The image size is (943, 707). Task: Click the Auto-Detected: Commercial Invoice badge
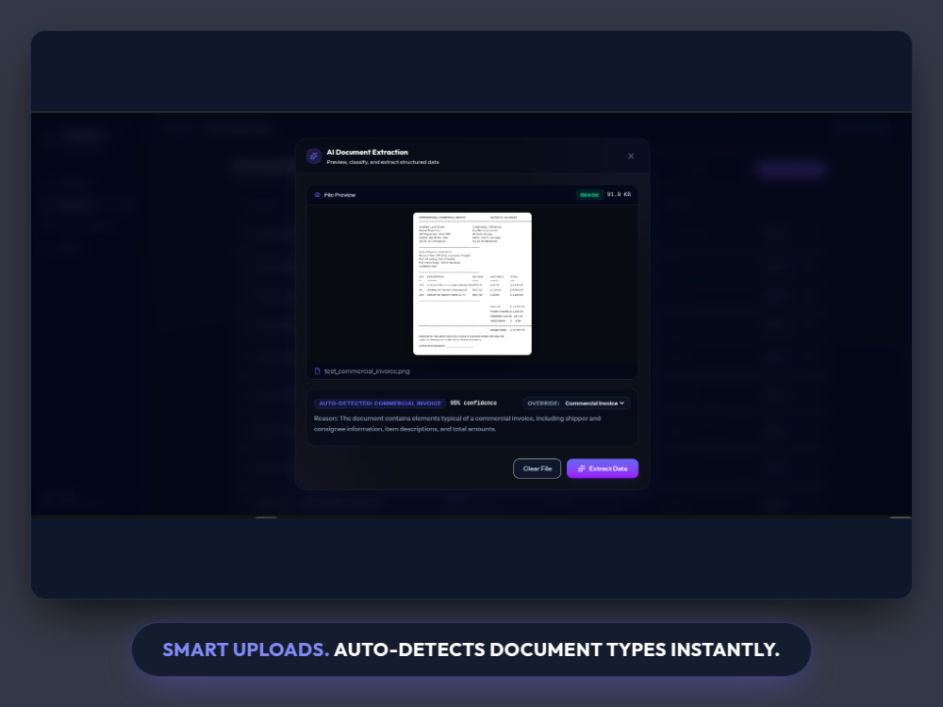[379, 403]
